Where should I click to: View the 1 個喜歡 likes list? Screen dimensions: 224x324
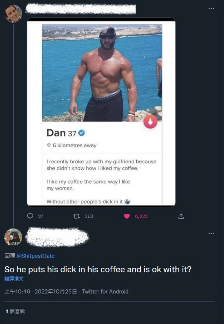pos(15,311)
